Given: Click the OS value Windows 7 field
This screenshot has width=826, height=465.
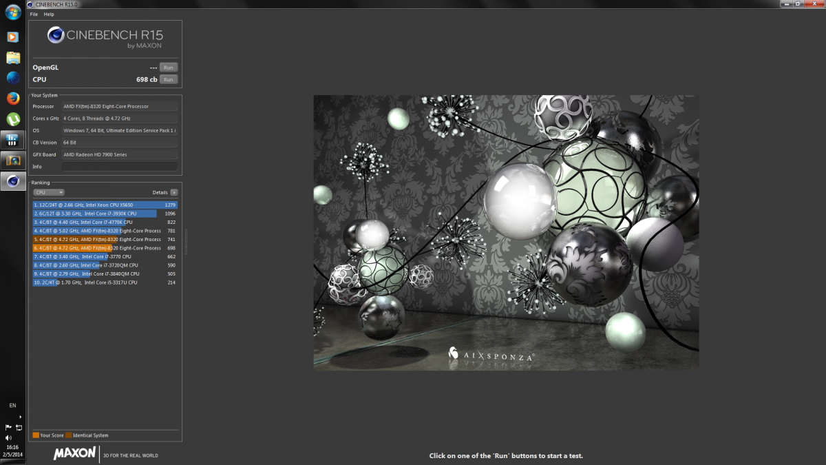Looking at the screenshot, I should click(x=119, y=130).
